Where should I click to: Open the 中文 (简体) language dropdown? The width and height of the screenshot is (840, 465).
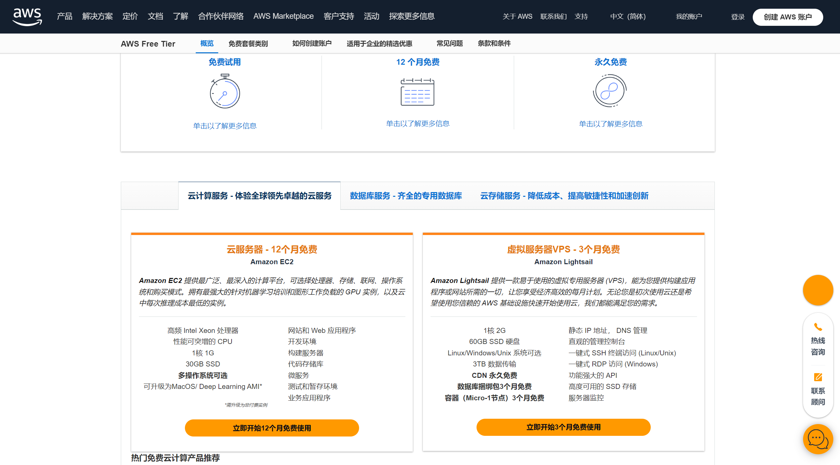(x=628, y=16)
